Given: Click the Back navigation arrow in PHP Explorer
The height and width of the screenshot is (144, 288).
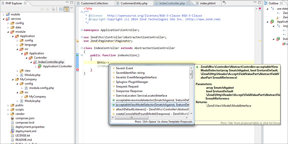Looking at the screenshot, I should 43,9.
